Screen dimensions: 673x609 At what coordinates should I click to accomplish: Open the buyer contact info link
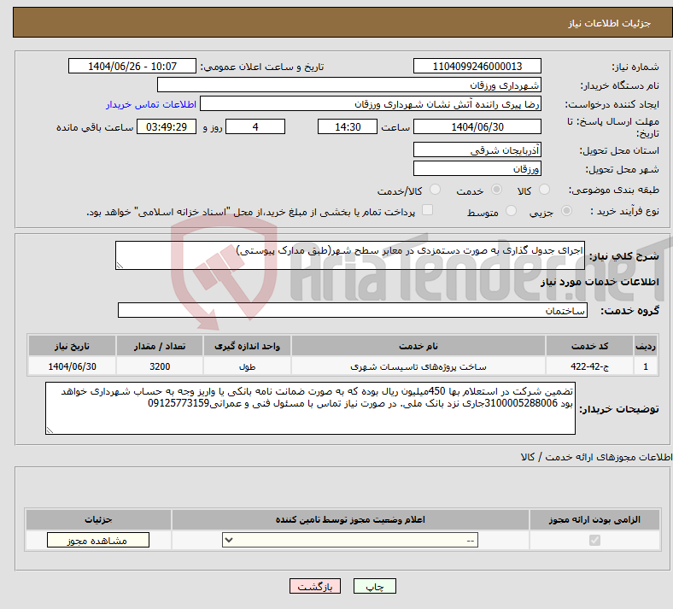(151, 104)
